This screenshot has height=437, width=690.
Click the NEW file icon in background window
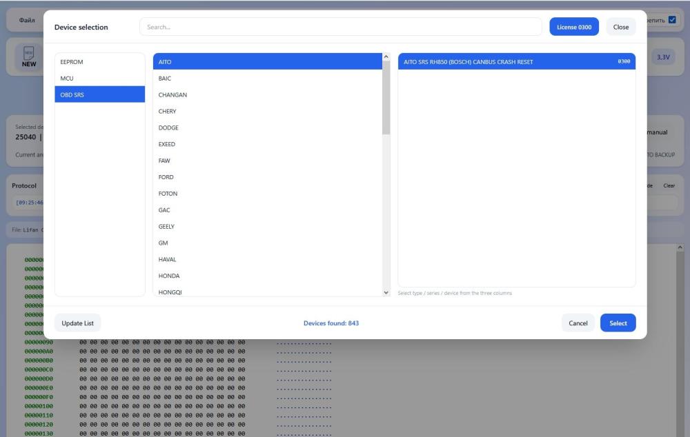[x=28, y=57]
